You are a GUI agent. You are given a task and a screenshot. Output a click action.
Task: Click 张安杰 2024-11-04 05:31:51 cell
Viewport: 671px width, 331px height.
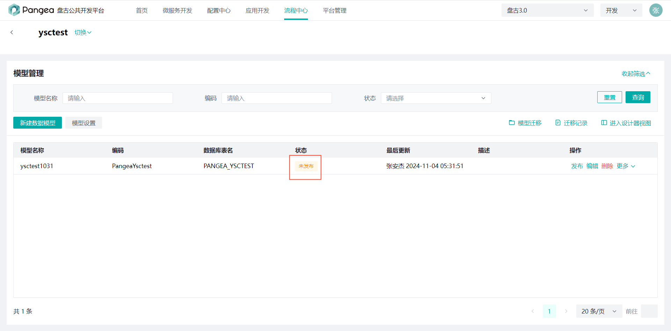click(425, 166)
